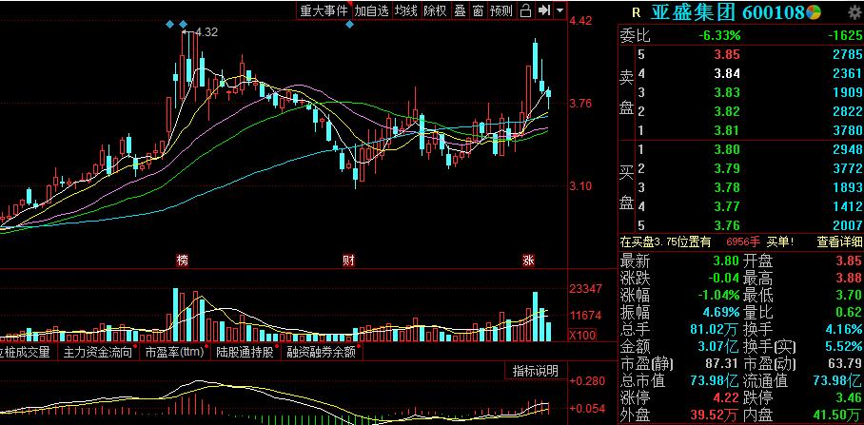Click 内盘 value 41.50万

coord(837,415)
